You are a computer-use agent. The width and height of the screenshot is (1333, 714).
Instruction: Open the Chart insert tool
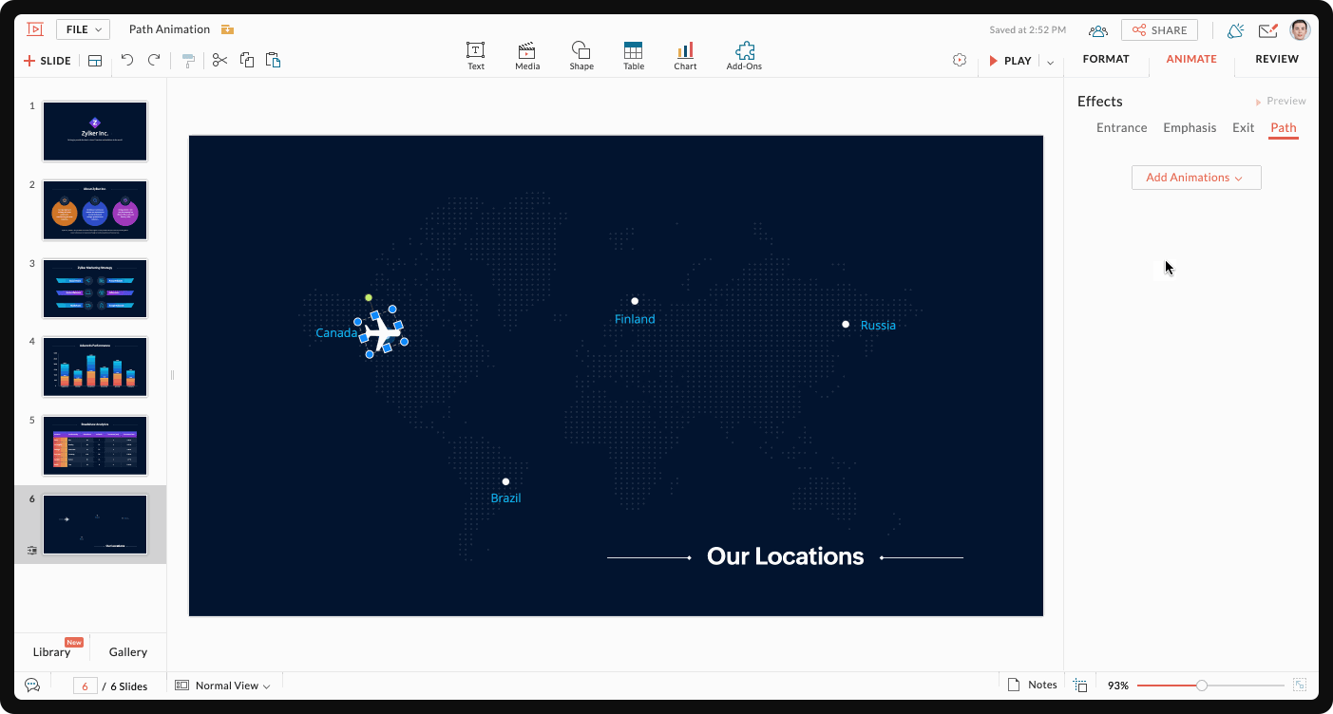[685, 56]
